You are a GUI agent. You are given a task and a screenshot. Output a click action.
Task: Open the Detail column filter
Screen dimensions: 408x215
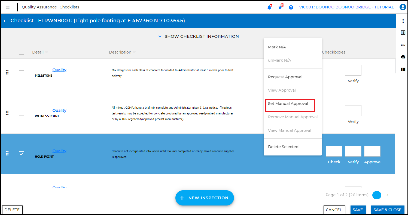point(47,52)
